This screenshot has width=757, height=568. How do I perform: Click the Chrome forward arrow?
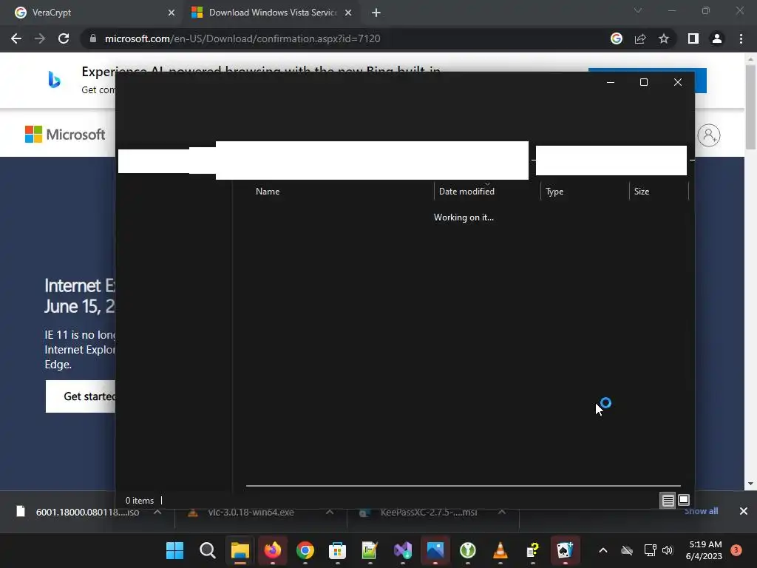pyautogui.click(x=40, y=38)
